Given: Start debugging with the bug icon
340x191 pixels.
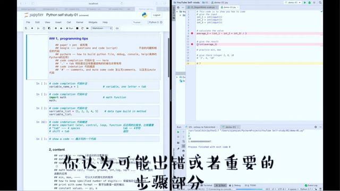Looking at the screenshot, I should tap(310, 3).
